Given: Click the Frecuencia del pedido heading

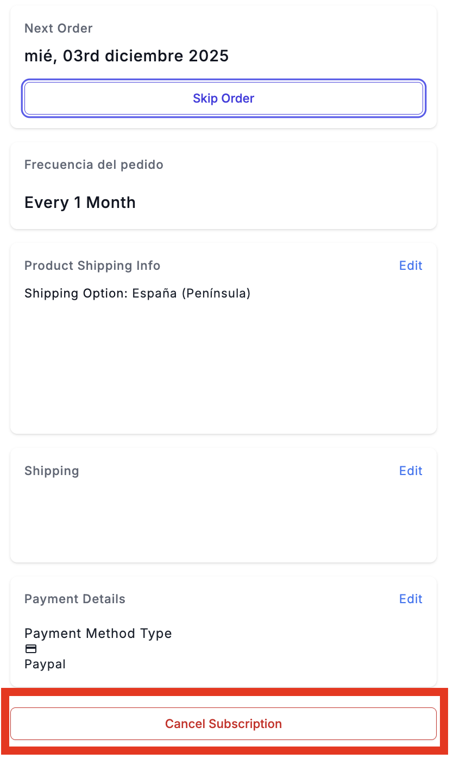Looking at the screenshot, I should pyautogui.click(x=94, y=165).
